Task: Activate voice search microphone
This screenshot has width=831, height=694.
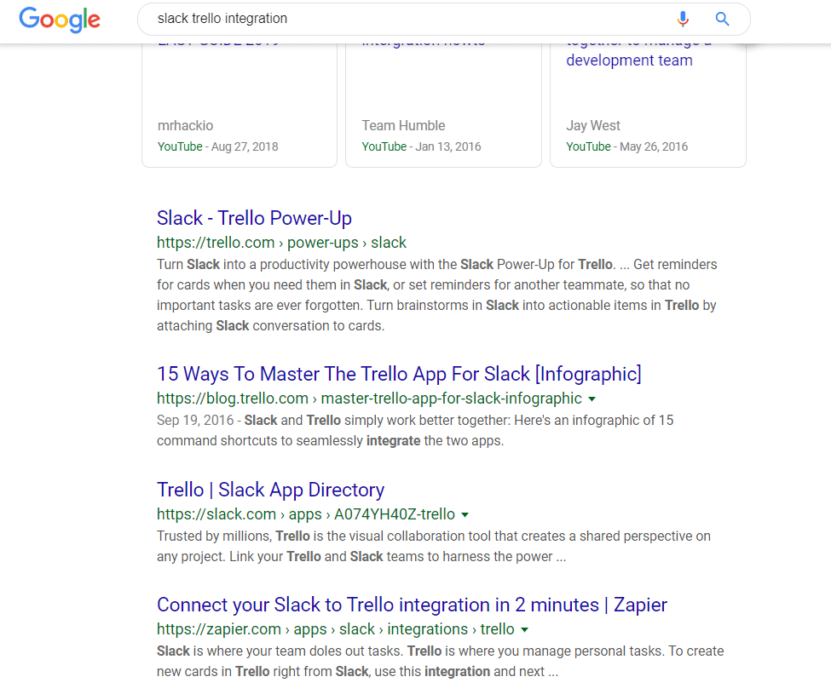Action: tap(683, 19)
